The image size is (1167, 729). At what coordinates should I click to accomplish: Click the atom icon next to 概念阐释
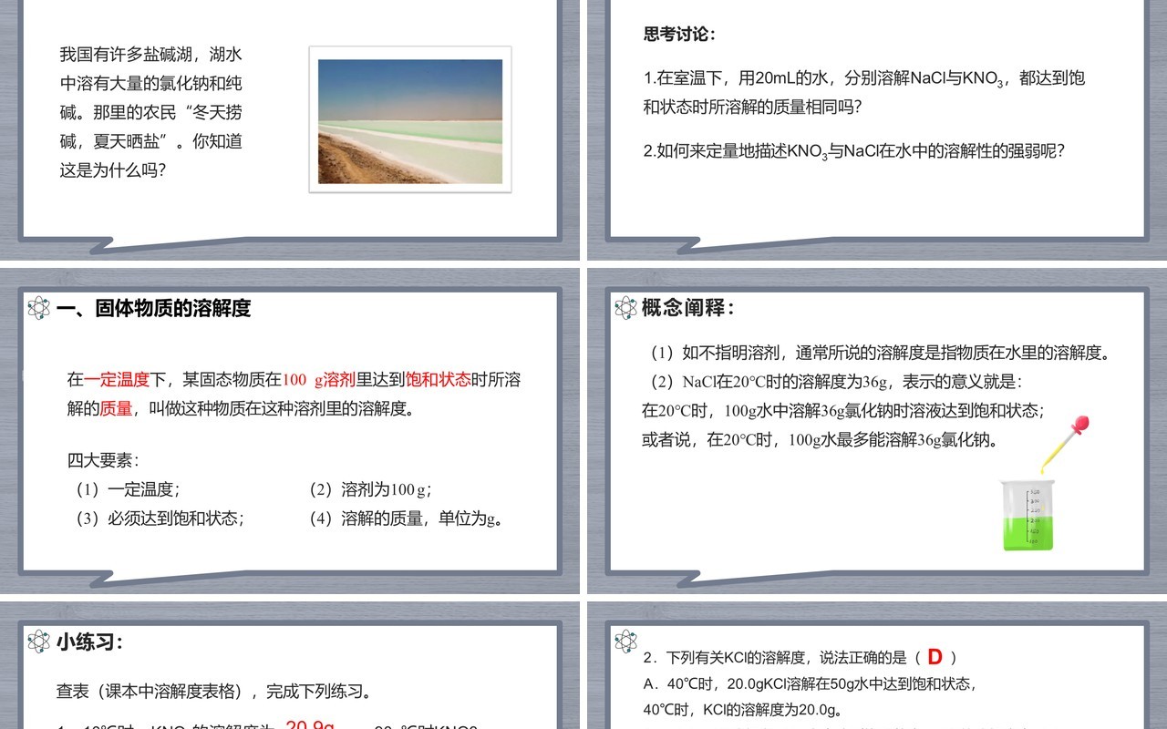tap(626, 308)
